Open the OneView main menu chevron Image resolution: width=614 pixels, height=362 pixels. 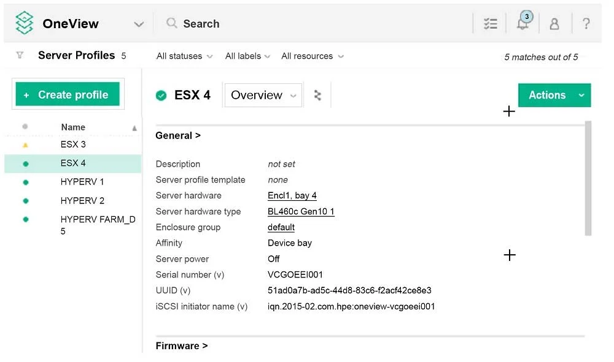point(139,25)
